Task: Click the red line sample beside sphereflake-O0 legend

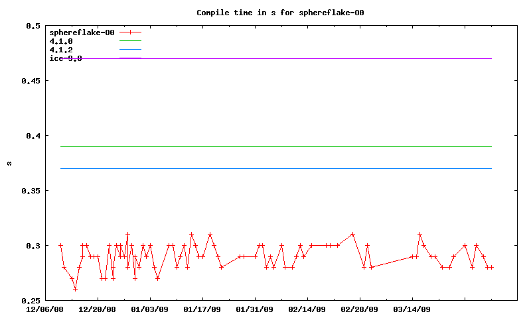Action: 131,32
